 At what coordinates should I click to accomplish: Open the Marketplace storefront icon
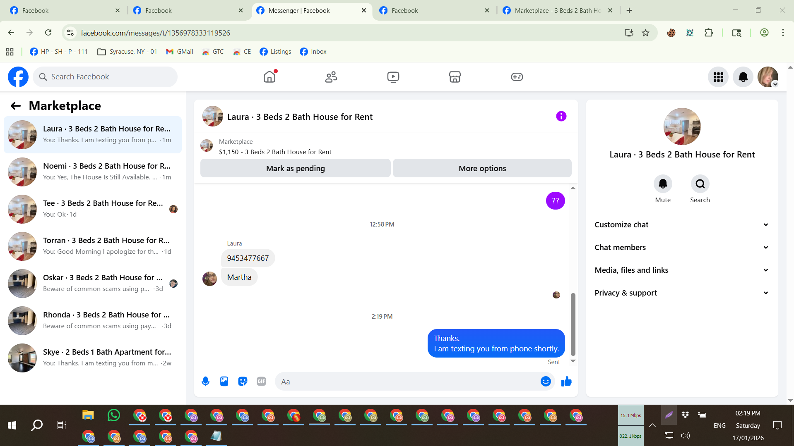click(455, 77)
